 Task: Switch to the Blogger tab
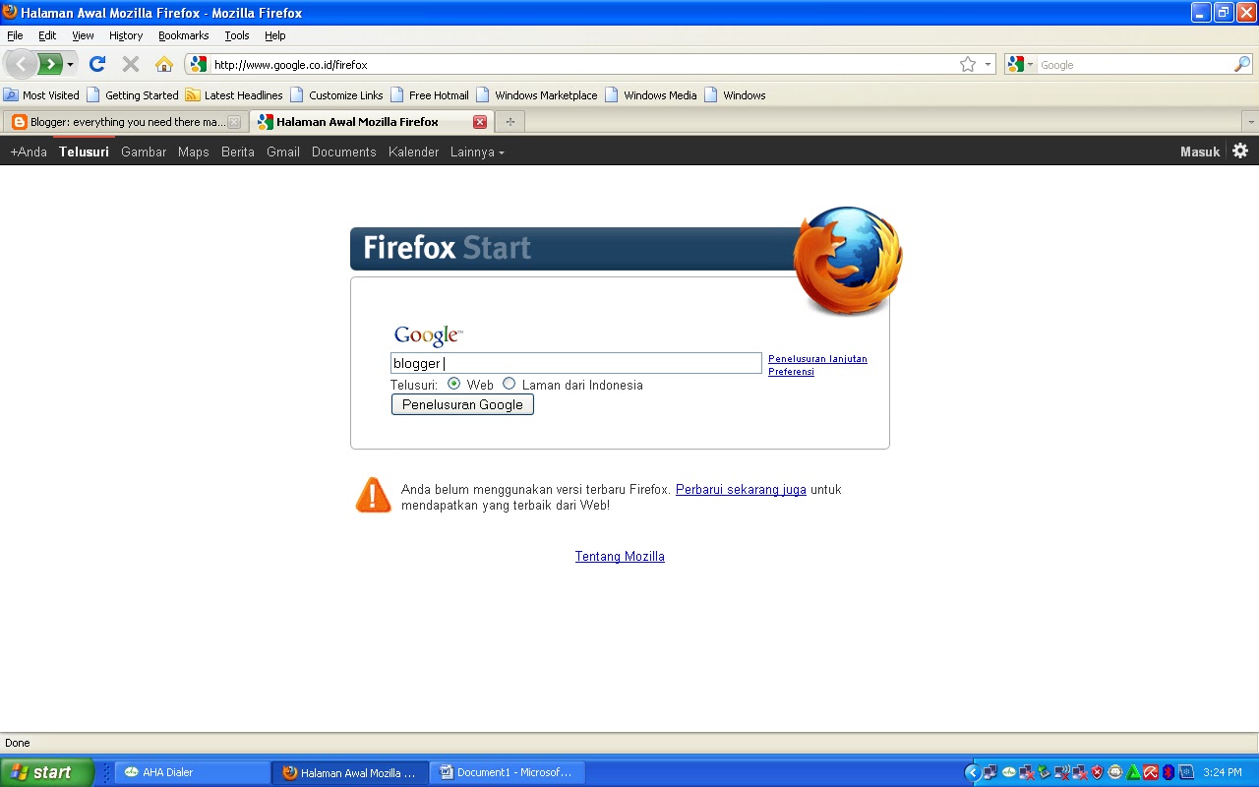(126, 122)
